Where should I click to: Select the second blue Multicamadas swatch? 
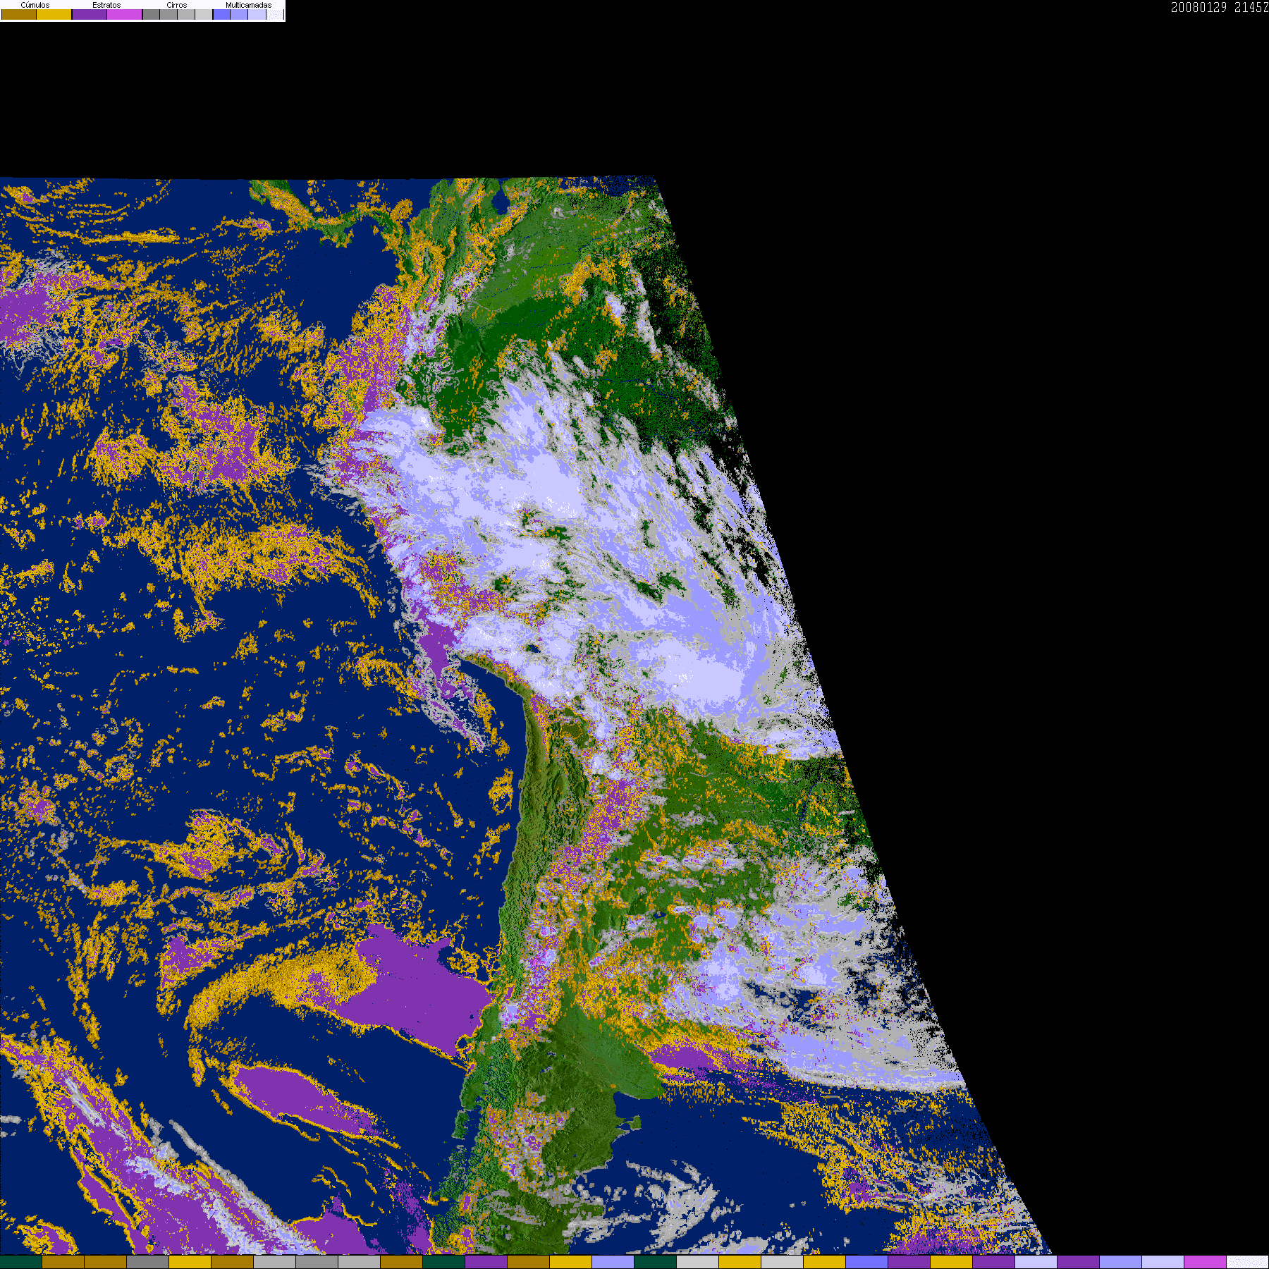click(239, 14)
